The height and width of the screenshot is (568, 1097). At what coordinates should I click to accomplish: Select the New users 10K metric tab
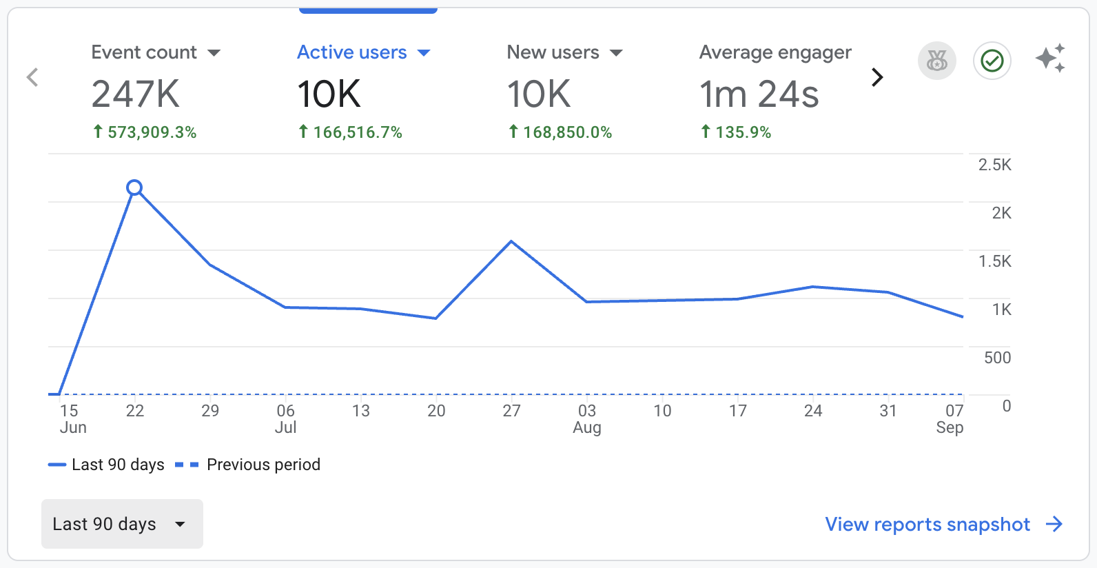click(539, 94)
